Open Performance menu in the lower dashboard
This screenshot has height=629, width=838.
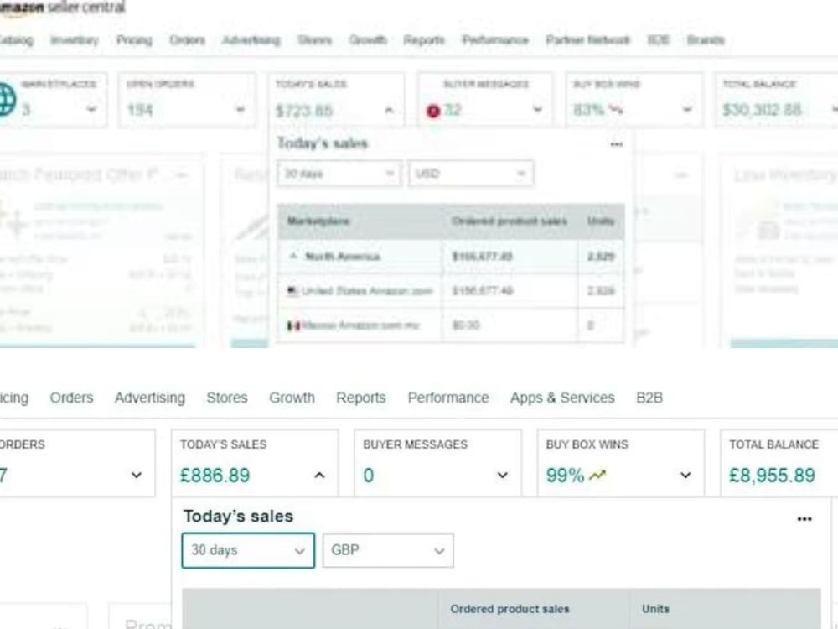point(447,398)
